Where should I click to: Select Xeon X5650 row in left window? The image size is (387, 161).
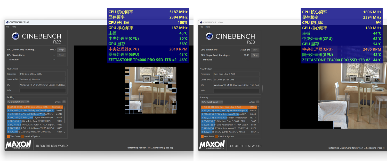point(35,132)
